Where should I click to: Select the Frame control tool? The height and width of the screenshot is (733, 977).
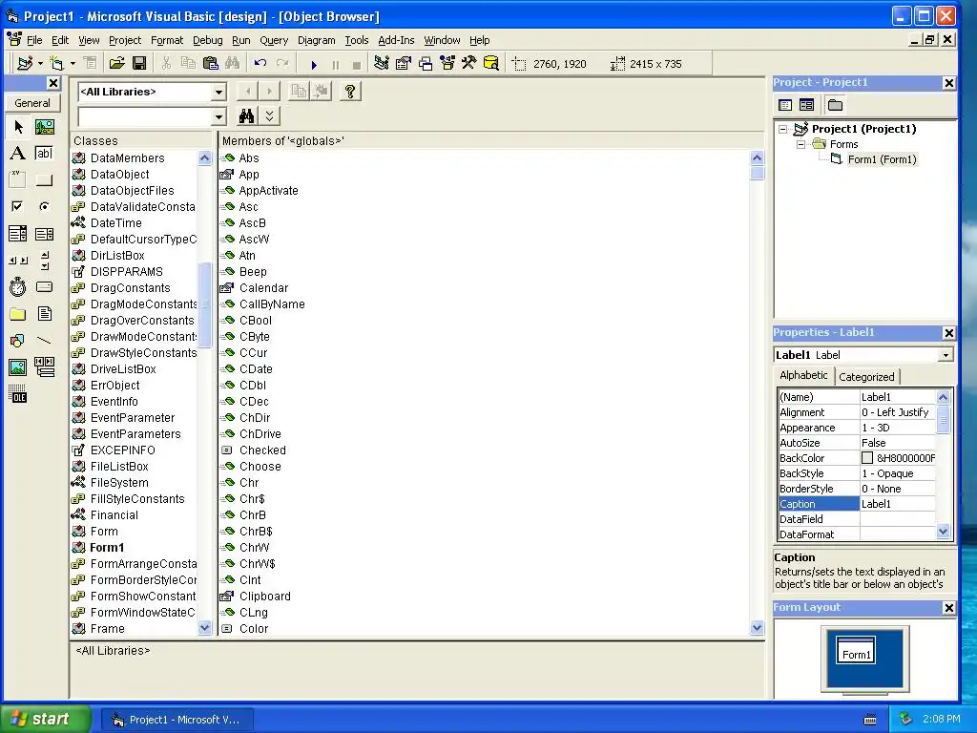[18, 180]
